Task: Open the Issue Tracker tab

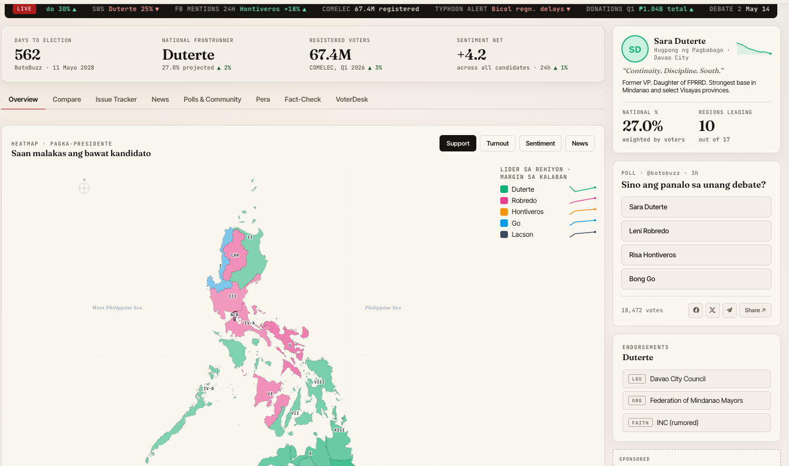Action: coord(116,99)
